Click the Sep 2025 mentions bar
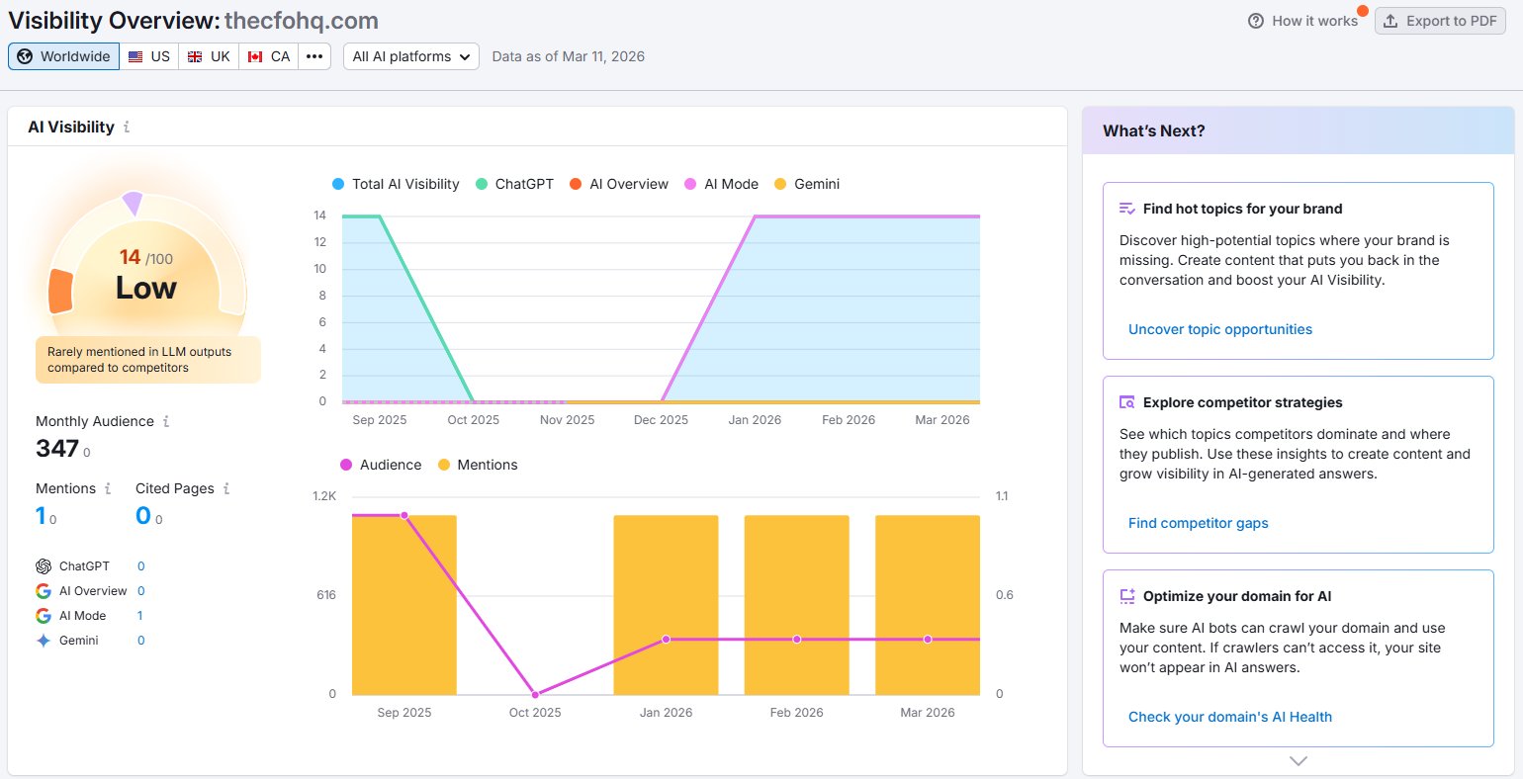Viewport: 1523px width, 779px height. coord(404,605)
